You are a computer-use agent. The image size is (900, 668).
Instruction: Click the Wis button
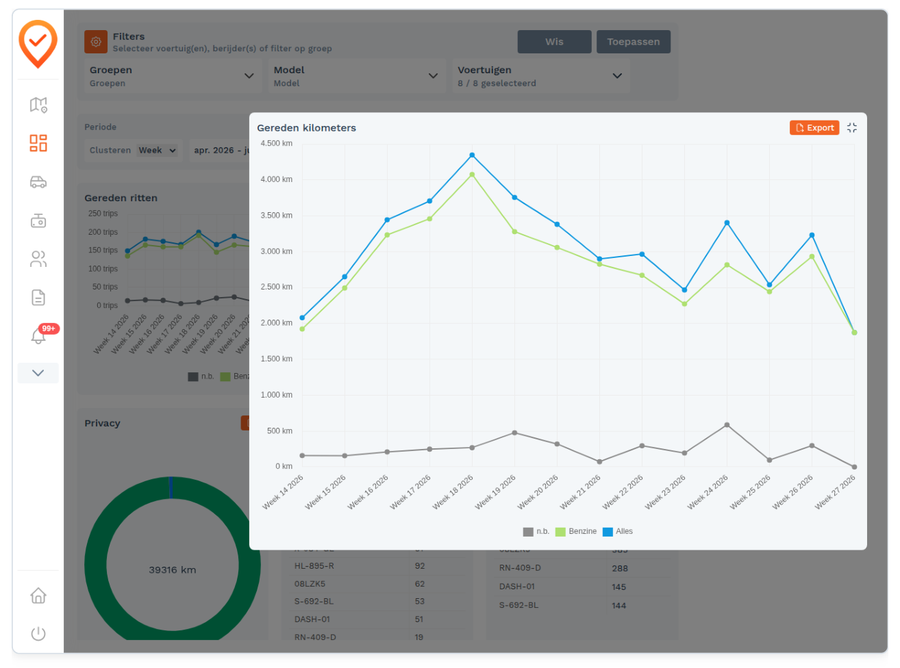(x=554, y=42)
